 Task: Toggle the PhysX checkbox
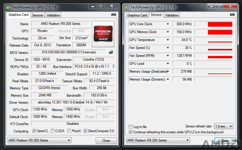click(69, 131)
